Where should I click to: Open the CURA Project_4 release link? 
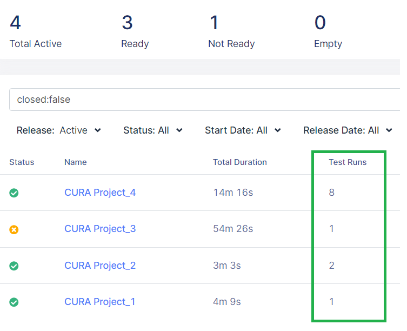pos(100,193)
